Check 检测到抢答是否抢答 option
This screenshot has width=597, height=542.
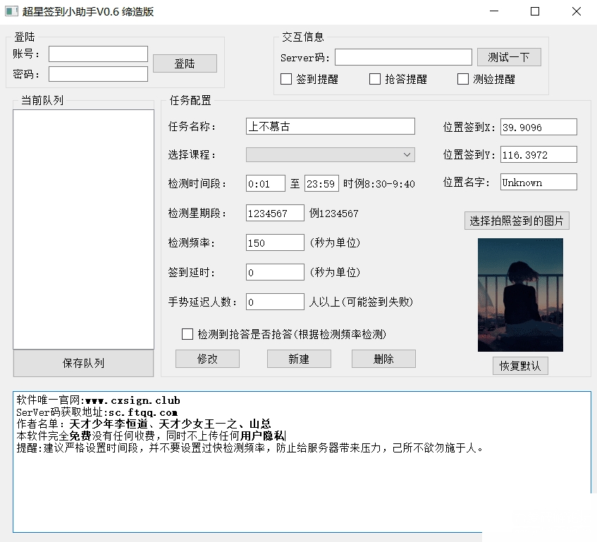pos(187,333)
